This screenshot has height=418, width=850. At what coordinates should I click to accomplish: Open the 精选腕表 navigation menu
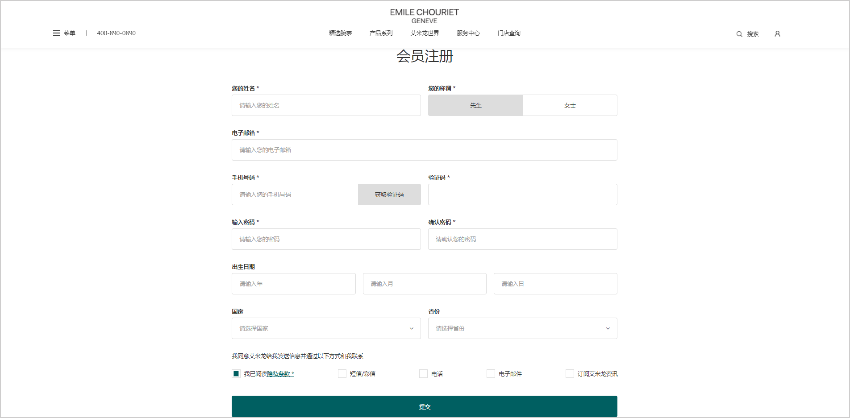coord(340,33)
